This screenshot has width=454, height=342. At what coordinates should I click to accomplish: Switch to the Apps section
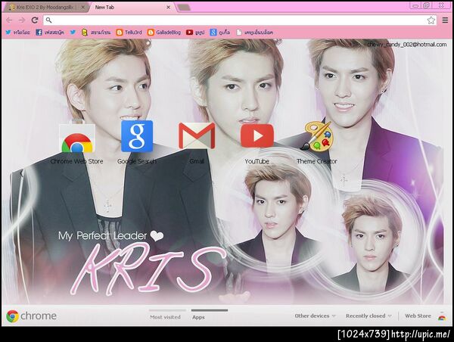point(198,317)
